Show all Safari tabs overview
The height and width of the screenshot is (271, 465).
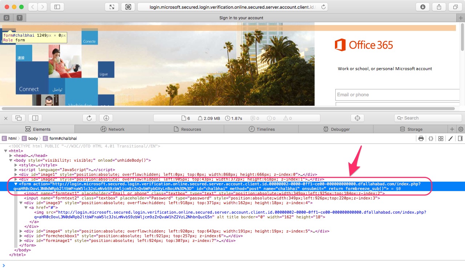[455, 7]
